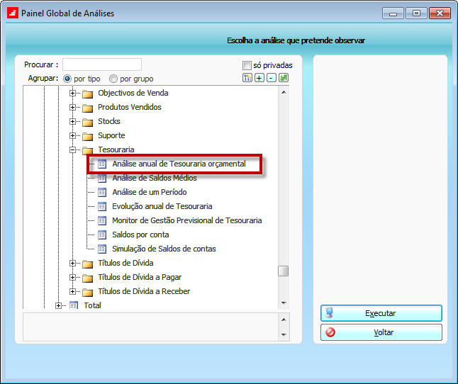
Task: Select the por grupo radio button
Action: point(113,79)
